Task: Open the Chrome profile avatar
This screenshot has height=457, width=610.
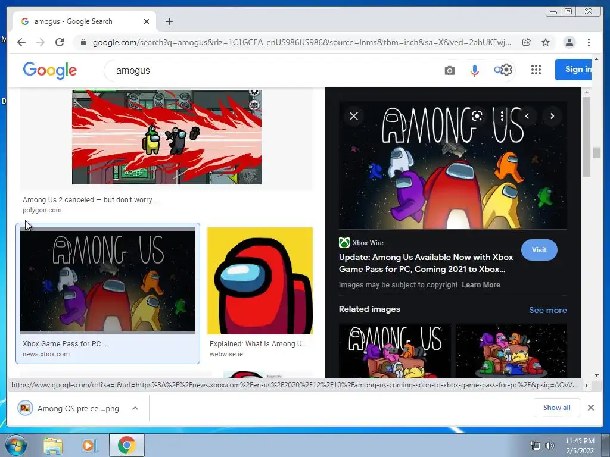Action: [x=569, y=42]
